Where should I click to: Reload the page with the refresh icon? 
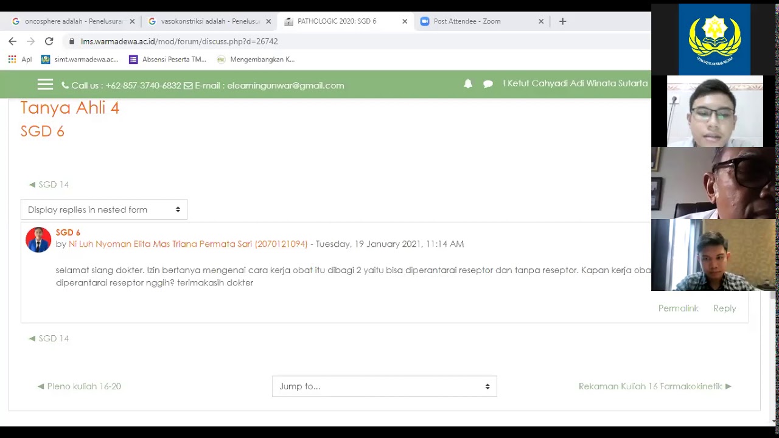click(49, 41)
